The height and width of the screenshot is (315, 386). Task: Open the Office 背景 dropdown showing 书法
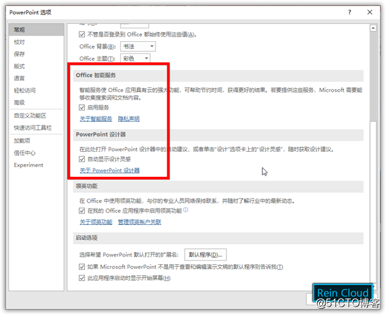pos(138,46)
